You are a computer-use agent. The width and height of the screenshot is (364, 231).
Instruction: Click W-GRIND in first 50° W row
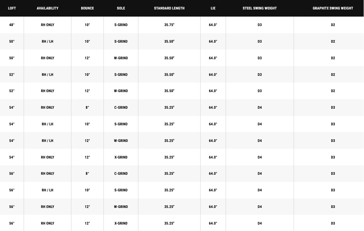tap(121, 58)
